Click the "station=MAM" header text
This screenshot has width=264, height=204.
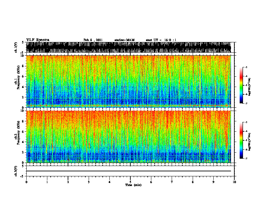tap(125, 40)
